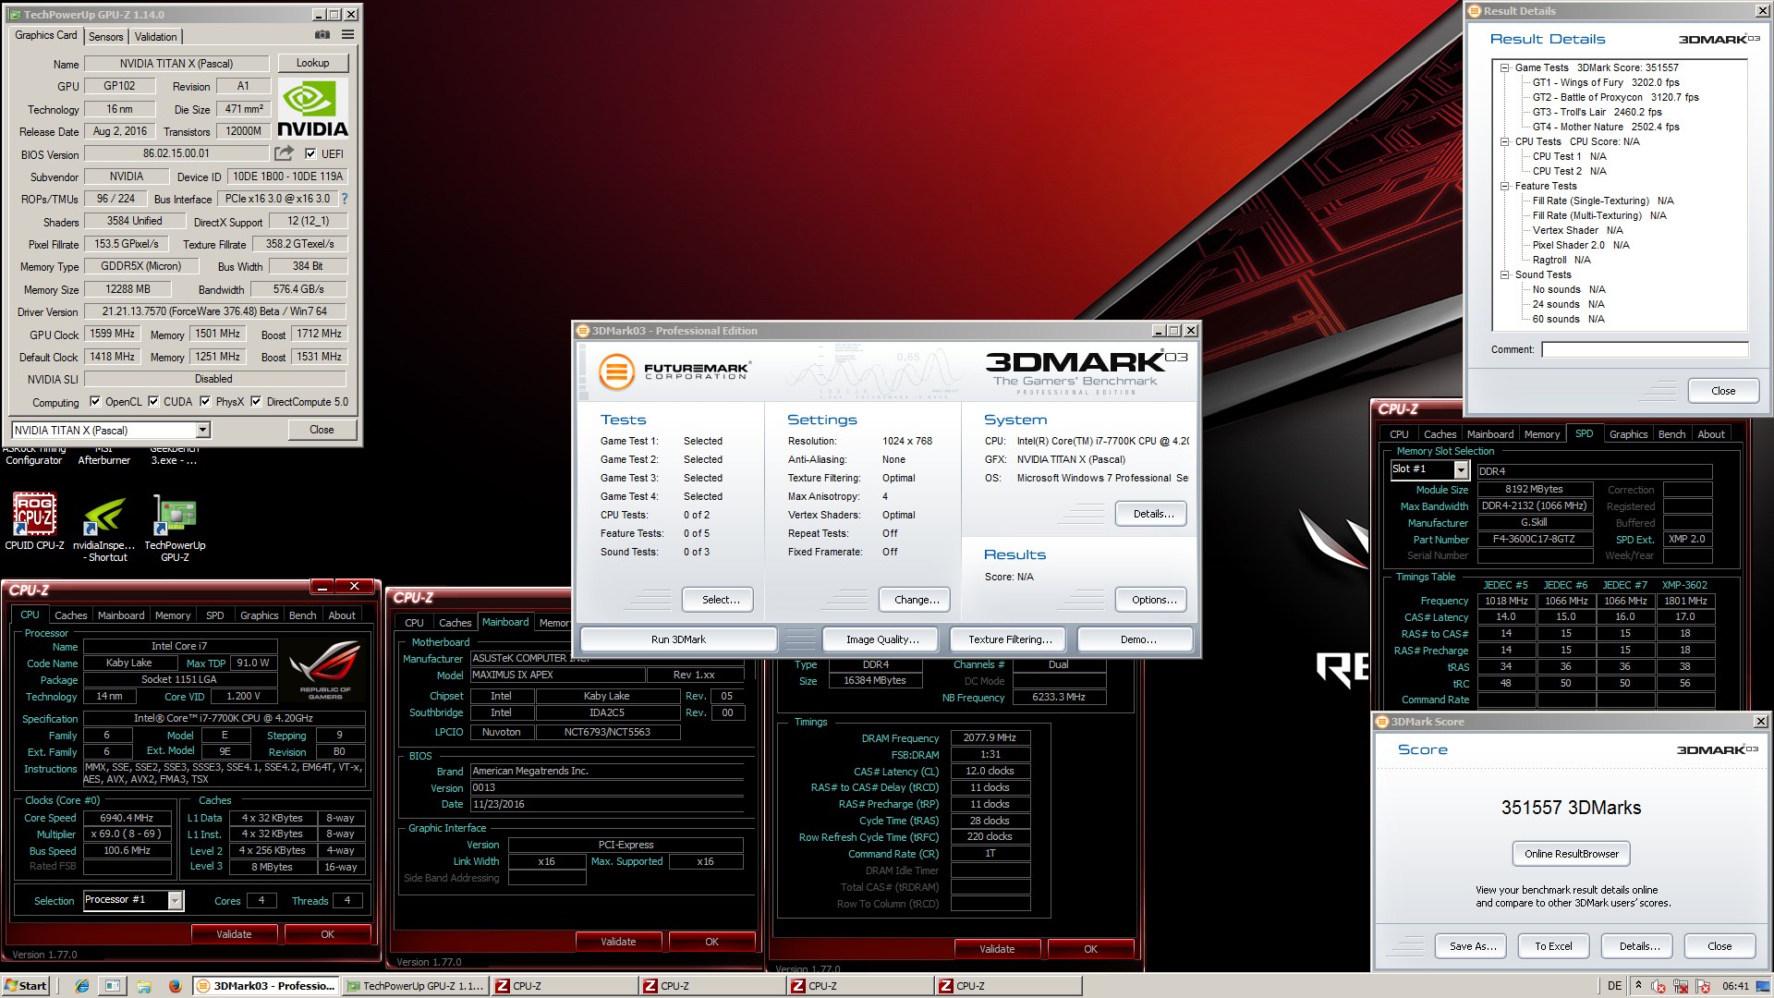Switch to the CPU tab in the CPU-Z mainboard window
This screenshot has width=1774, height=998.
pyautogui.click(x=414, y=623)
